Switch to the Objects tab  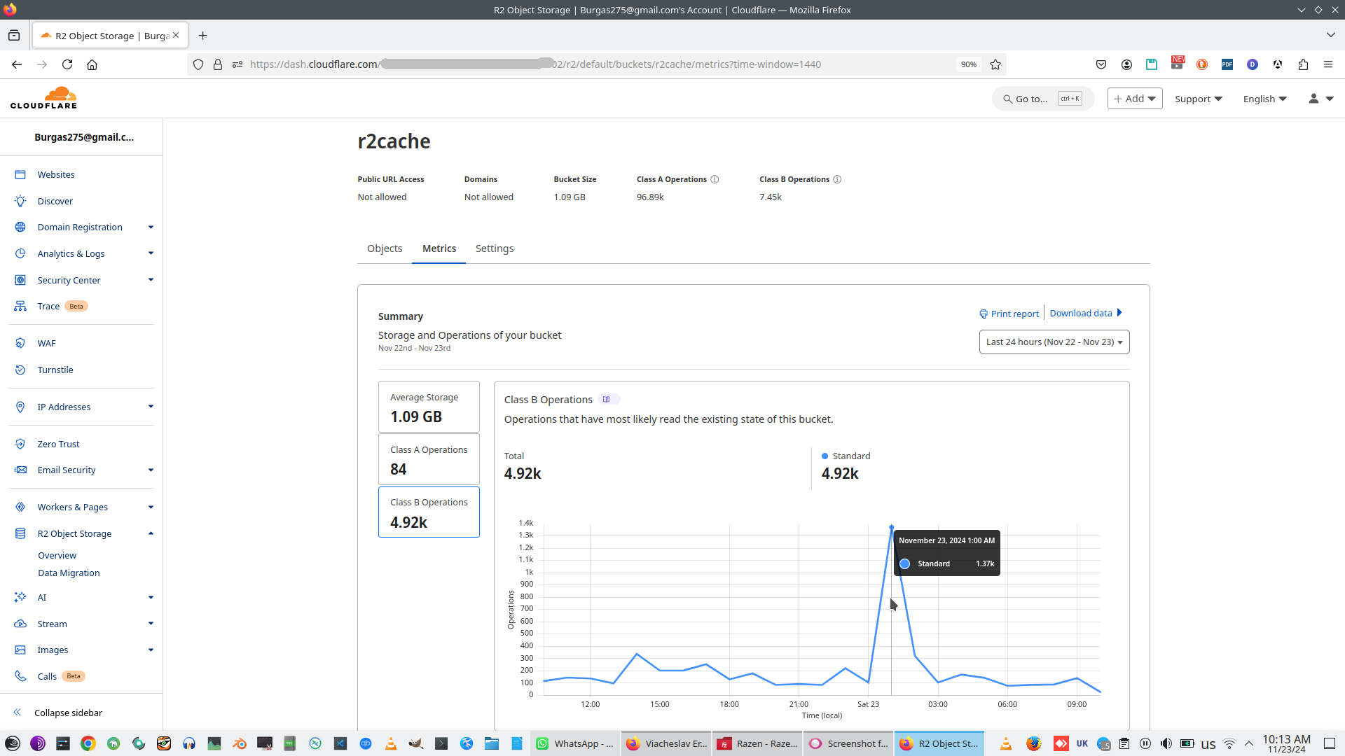point(385,248)
